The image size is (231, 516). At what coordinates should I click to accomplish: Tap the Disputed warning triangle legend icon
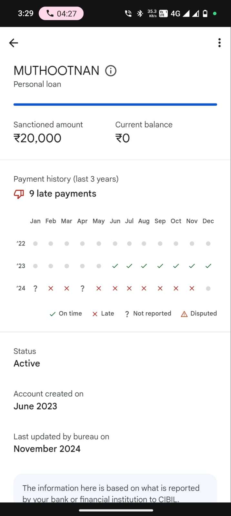(x=184, y=314)
